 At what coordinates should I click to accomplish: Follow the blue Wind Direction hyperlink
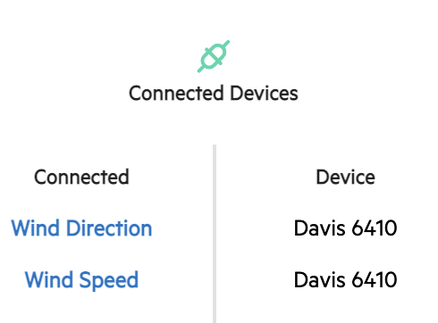point(81,228)
